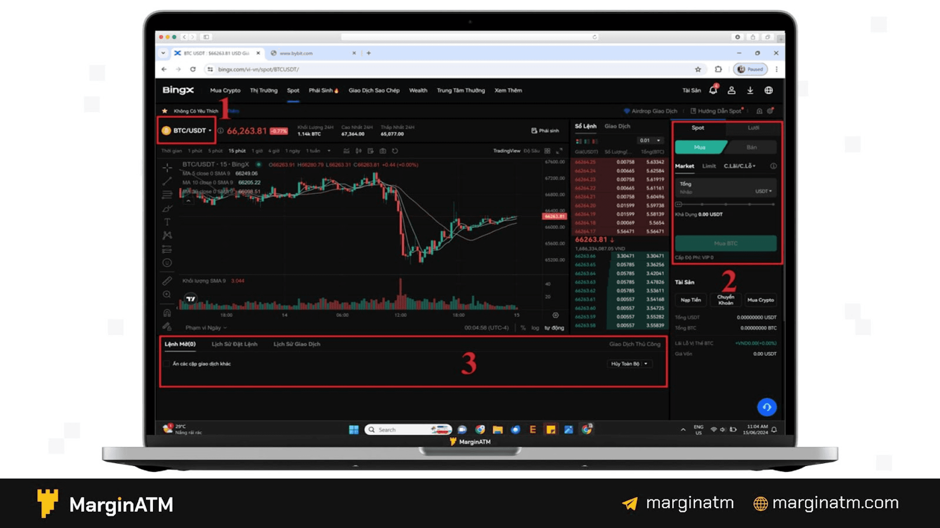Image resolution: width=940 pixels, height=528 pixels.
Task: Click the 'Mua BTC' buy button
Action: point(726,243)
